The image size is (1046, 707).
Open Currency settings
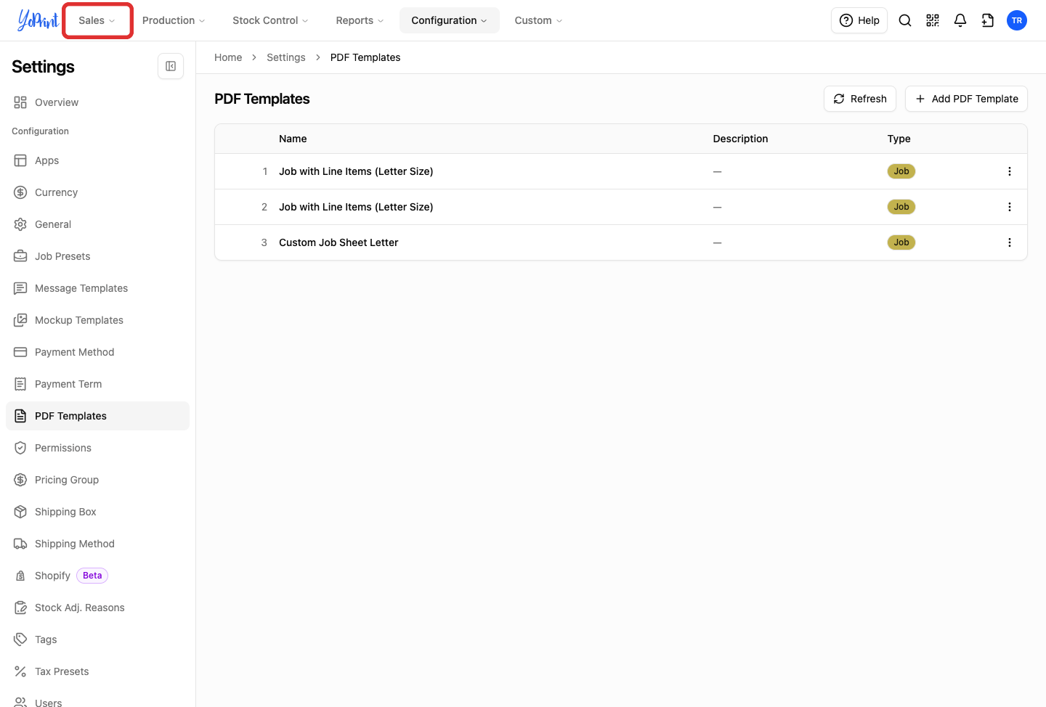click(x=97, y=192)
